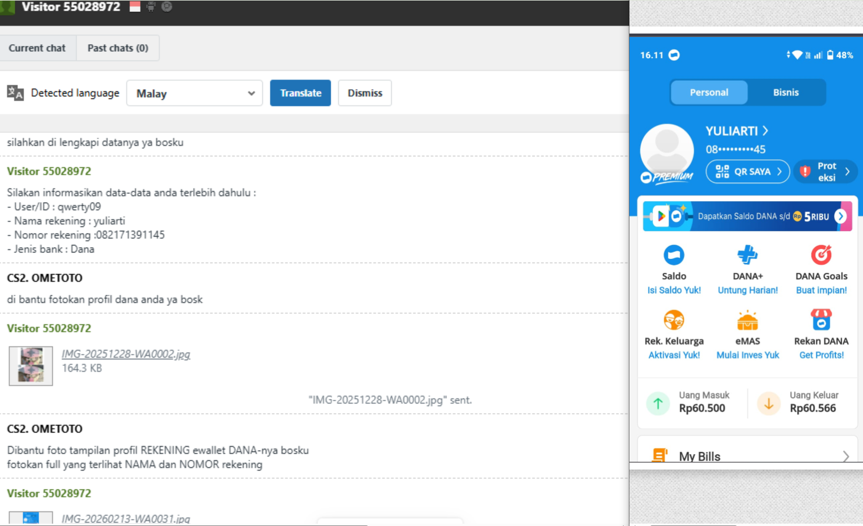Open the Saldo wallet icon

click(674, 255)
